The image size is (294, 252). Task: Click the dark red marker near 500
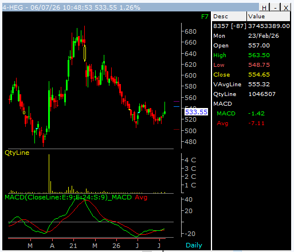pos(177,130)
